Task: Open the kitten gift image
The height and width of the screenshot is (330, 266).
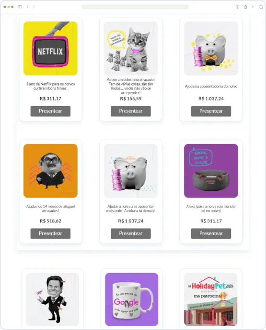Action: tap(131, 48)
